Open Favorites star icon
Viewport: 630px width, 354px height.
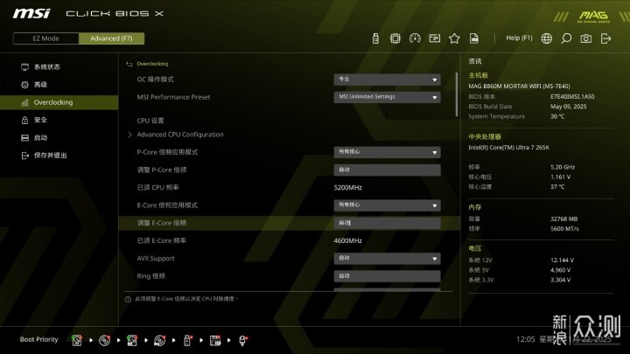454,38
